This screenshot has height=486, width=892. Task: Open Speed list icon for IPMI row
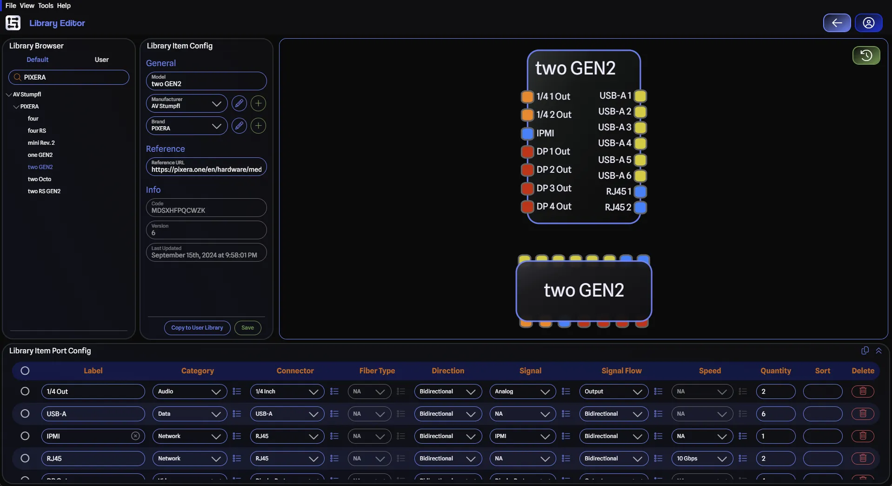pyautogui.click(x=743, y=436)
